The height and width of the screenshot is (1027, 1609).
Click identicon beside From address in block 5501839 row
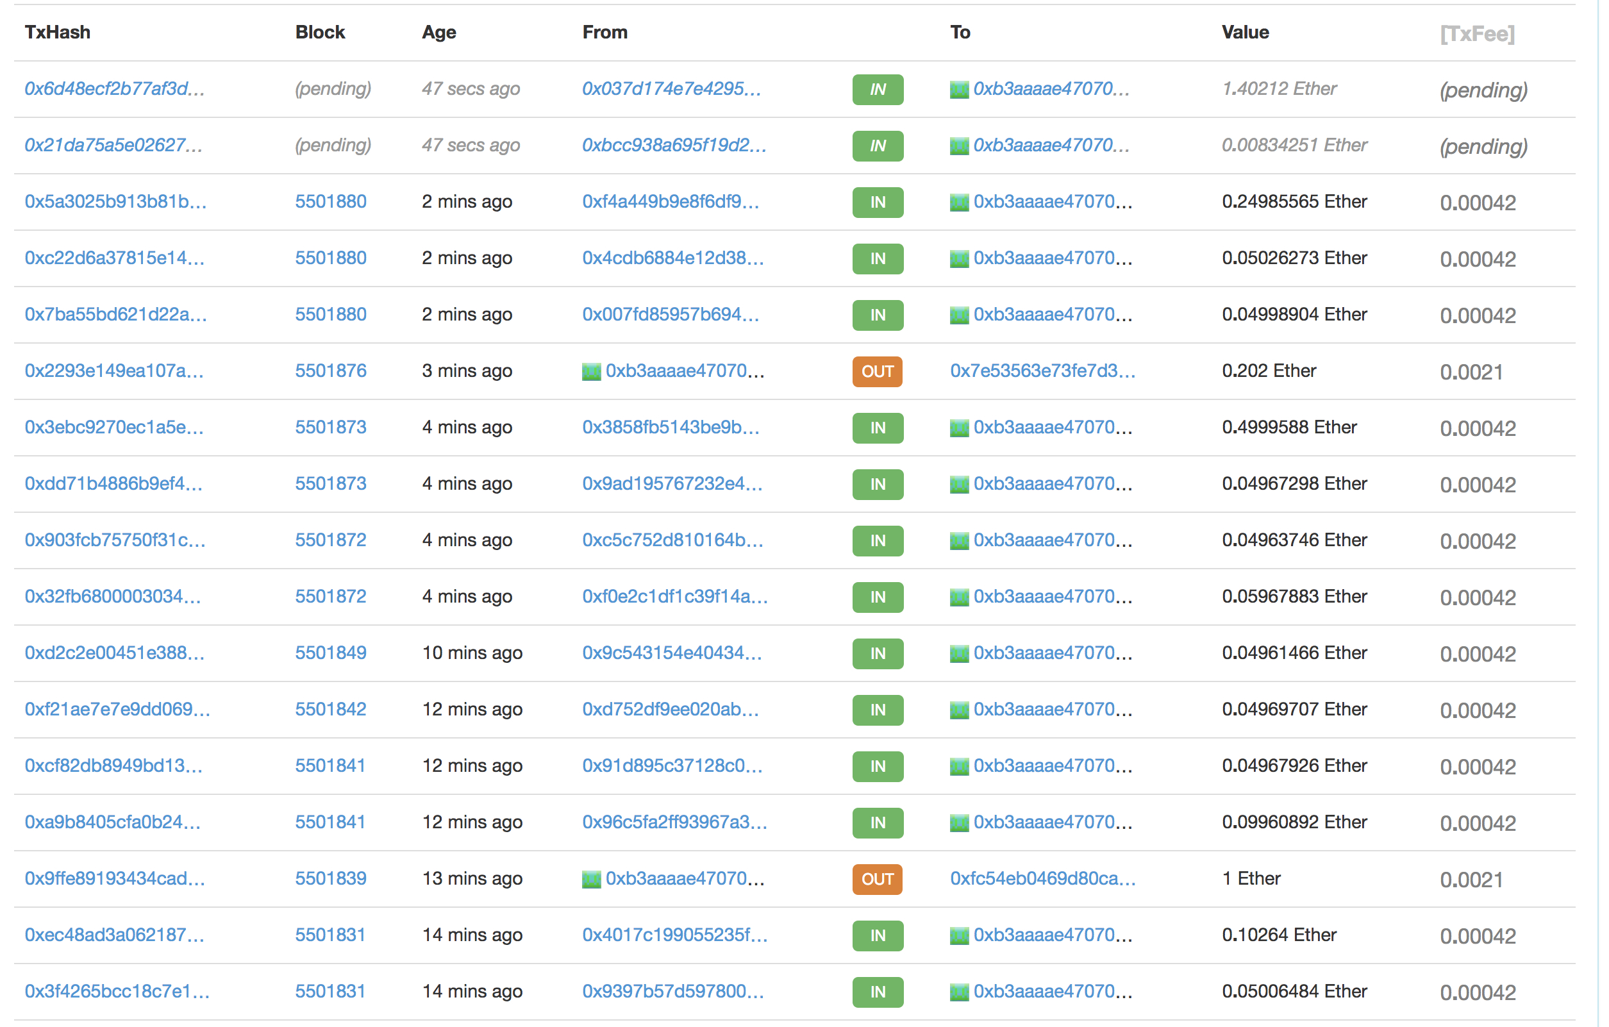tap(591, 880)
